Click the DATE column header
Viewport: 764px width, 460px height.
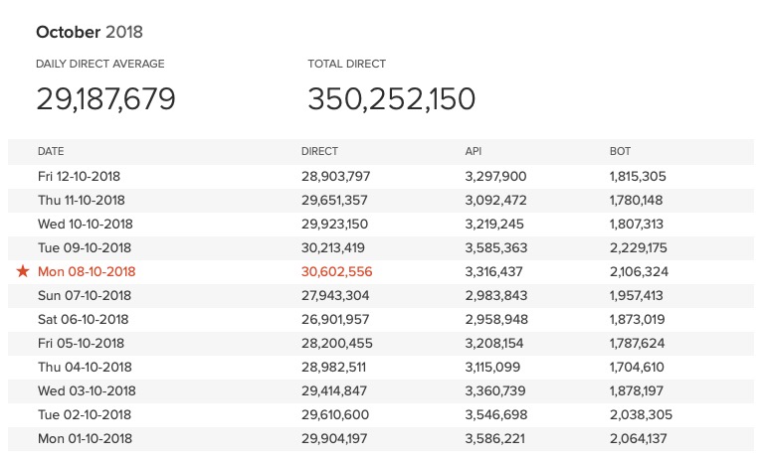(51, 152)
